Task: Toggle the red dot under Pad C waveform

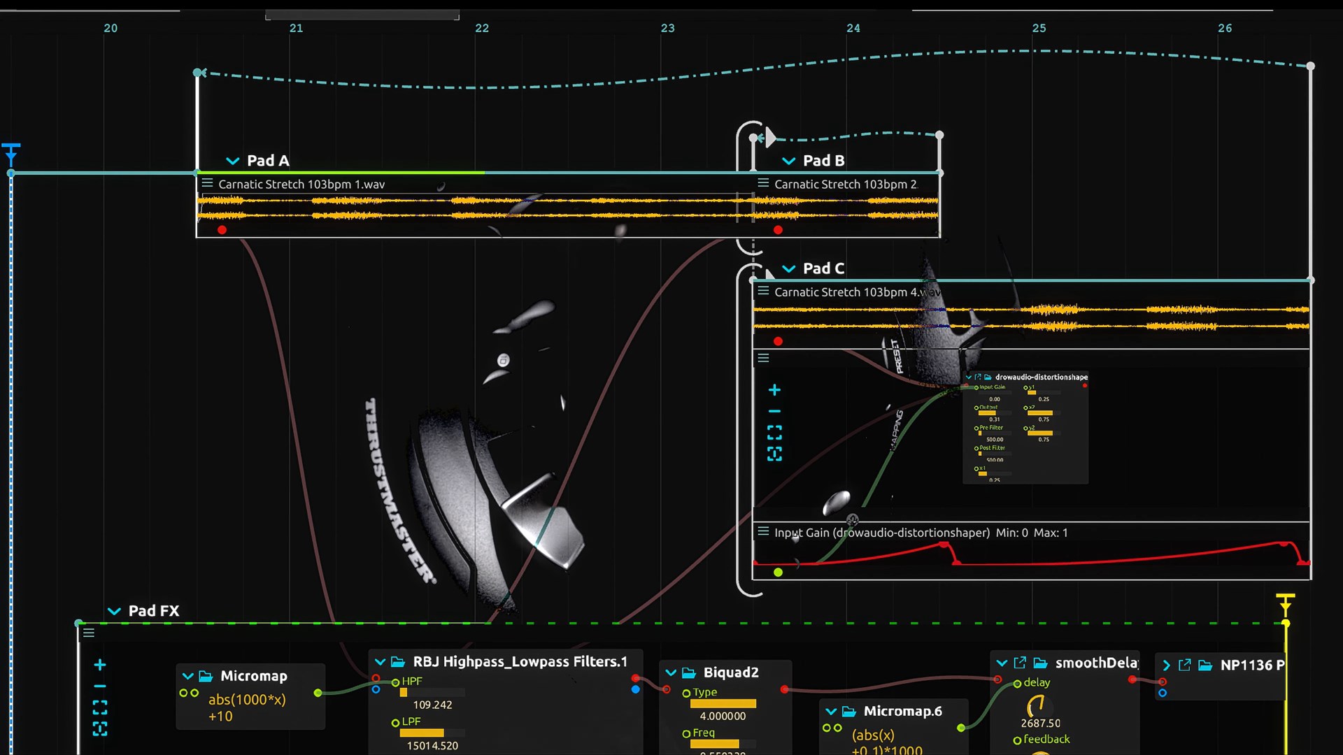Action: (x=778, y=341)
